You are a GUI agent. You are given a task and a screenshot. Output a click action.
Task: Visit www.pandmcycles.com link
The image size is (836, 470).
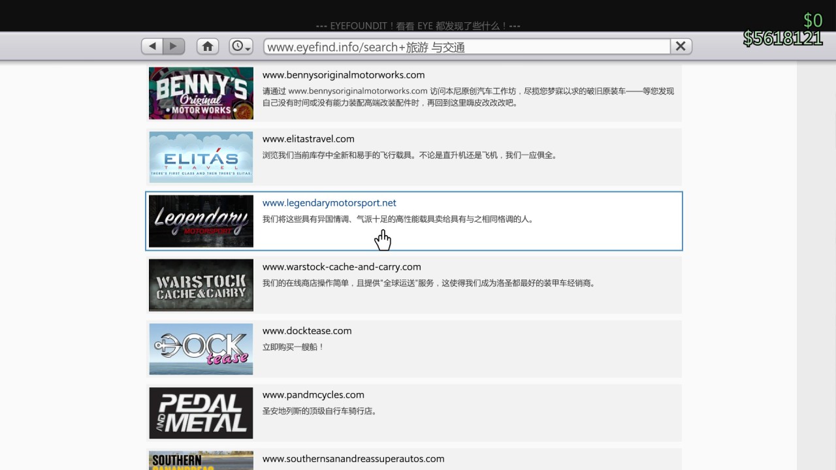pyautogui.click(x=313, y=394)
